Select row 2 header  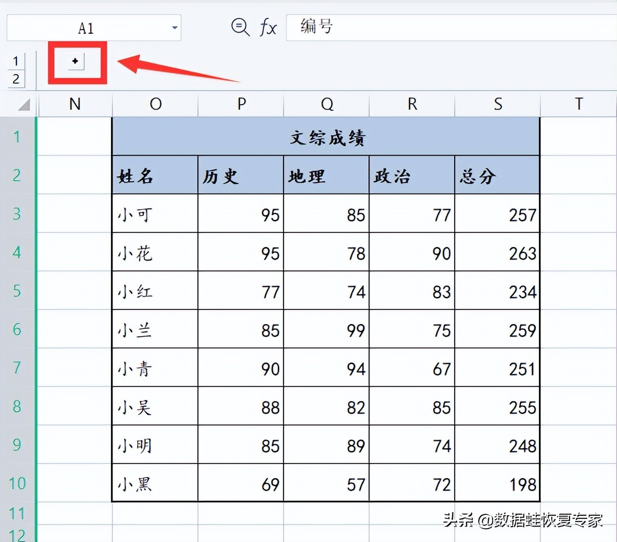17,175
